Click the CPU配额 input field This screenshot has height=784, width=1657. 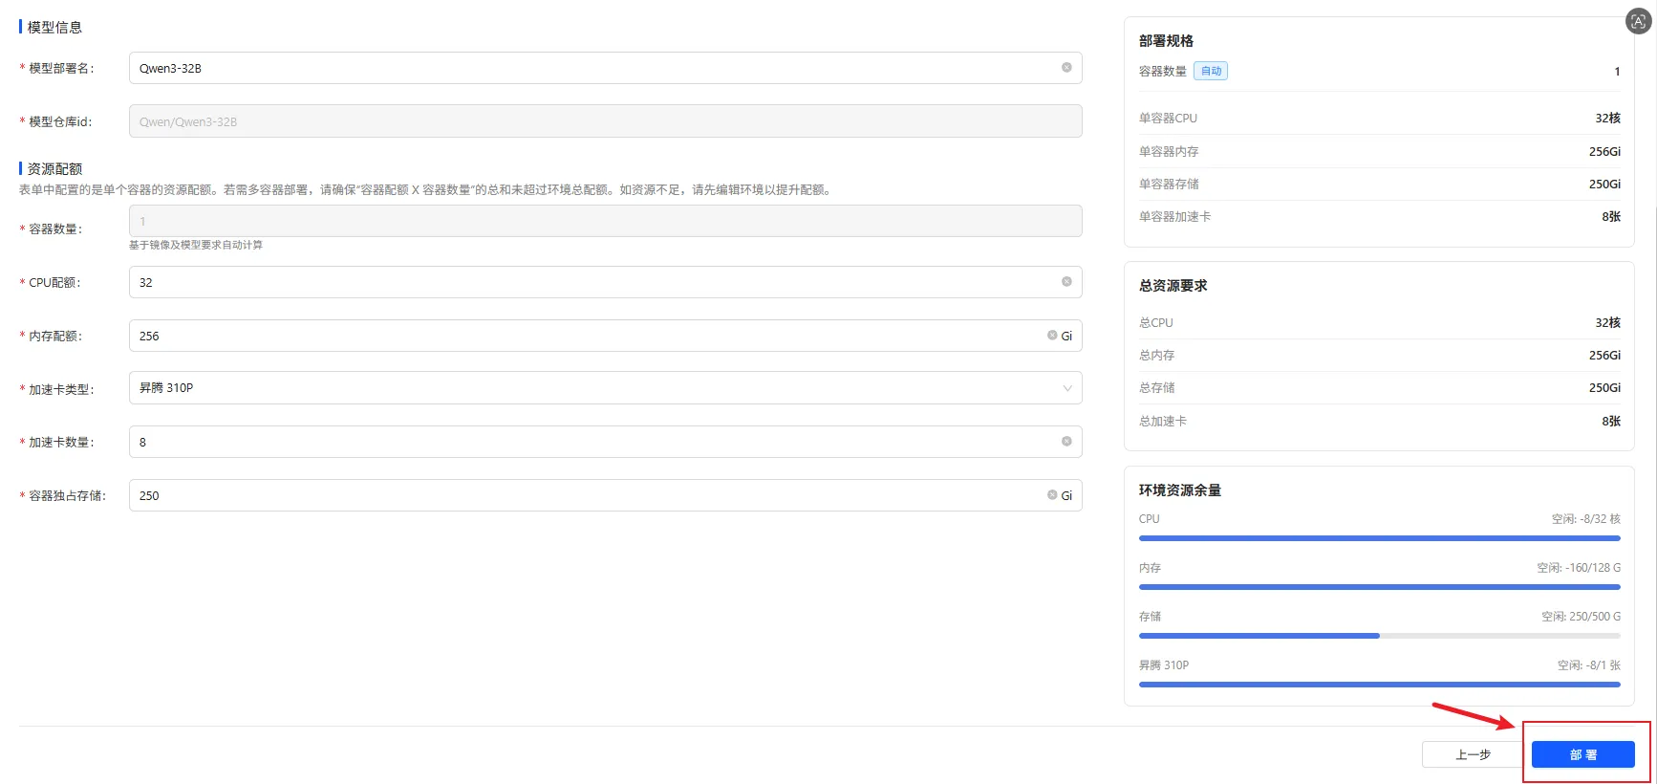(x=605, y=282)
